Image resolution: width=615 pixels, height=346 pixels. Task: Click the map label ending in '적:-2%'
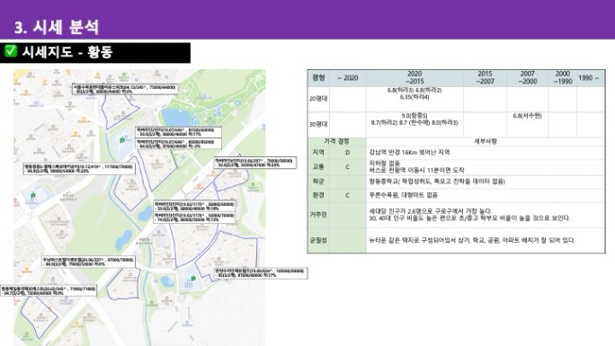[178, 144]
